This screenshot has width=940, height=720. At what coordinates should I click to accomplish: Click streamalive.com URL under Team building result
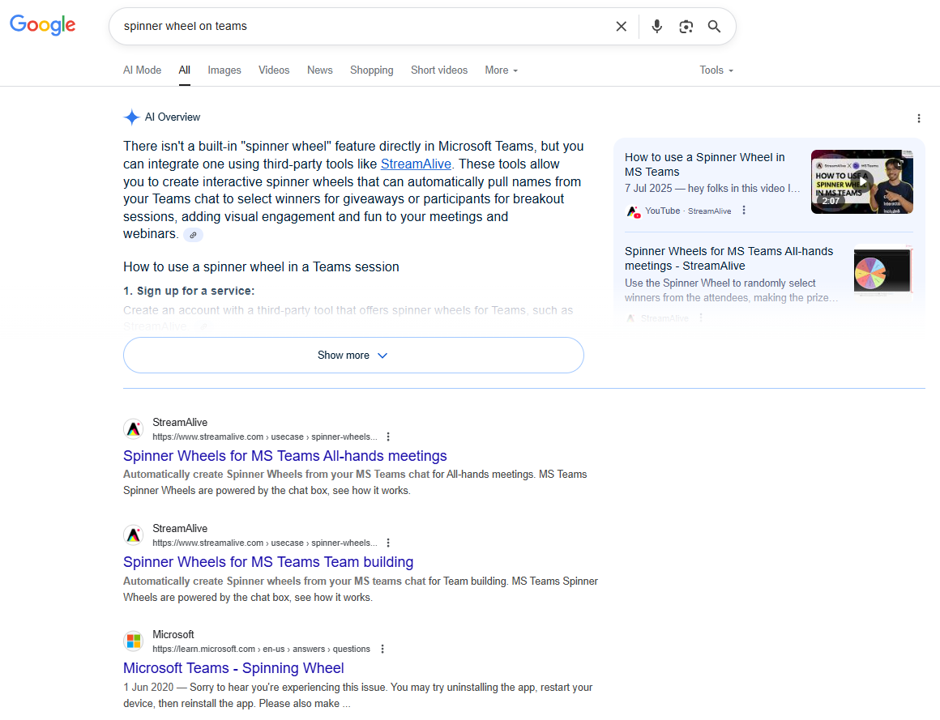coord(265,543)
